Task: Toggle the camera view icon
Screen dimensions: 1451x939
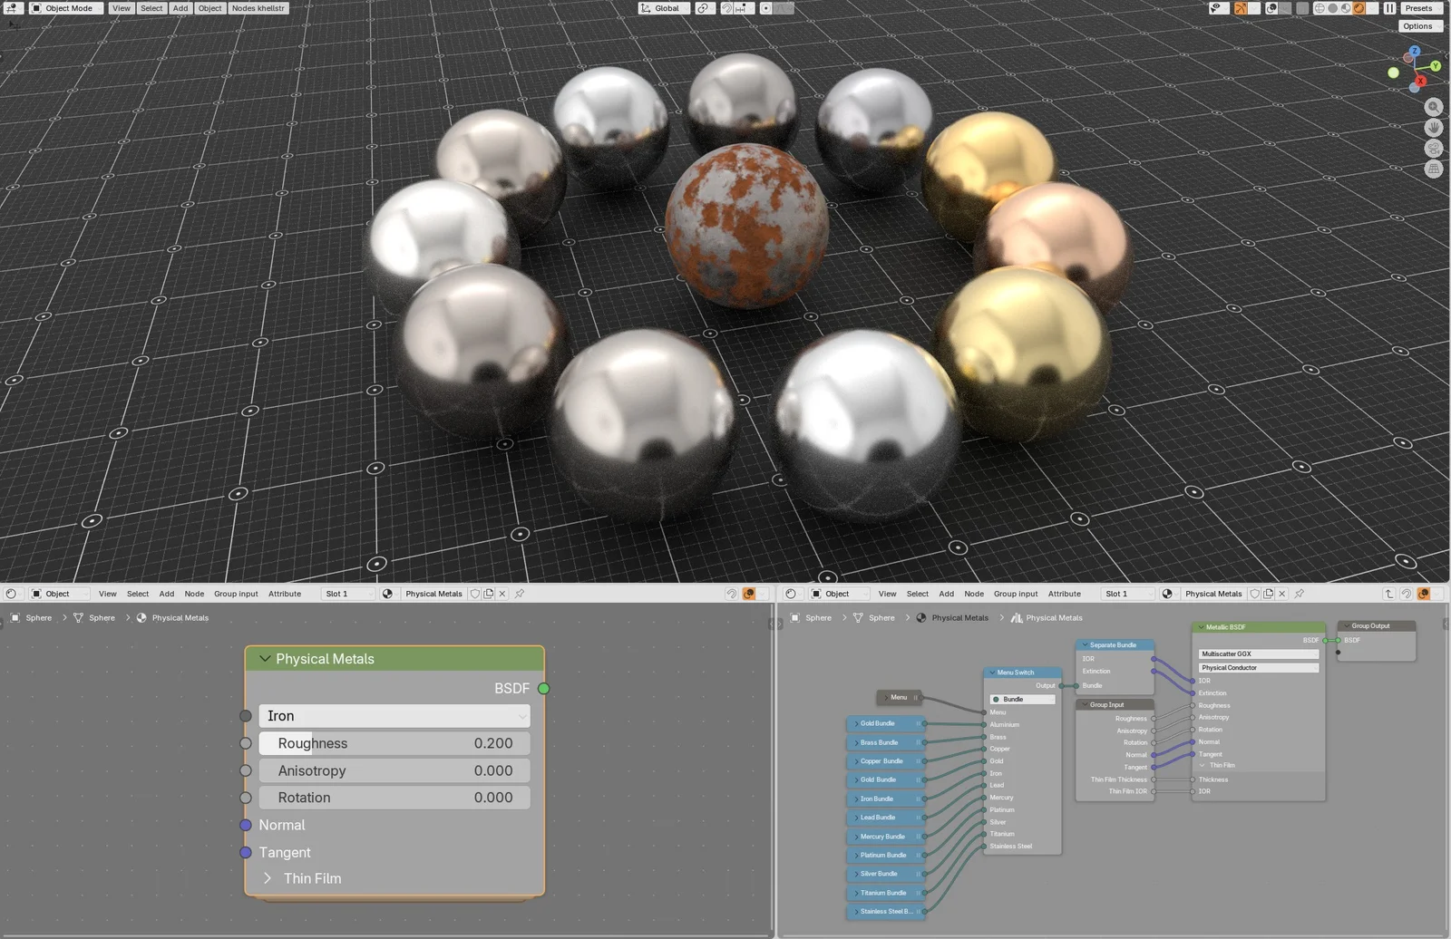Action: [1434, 149]
